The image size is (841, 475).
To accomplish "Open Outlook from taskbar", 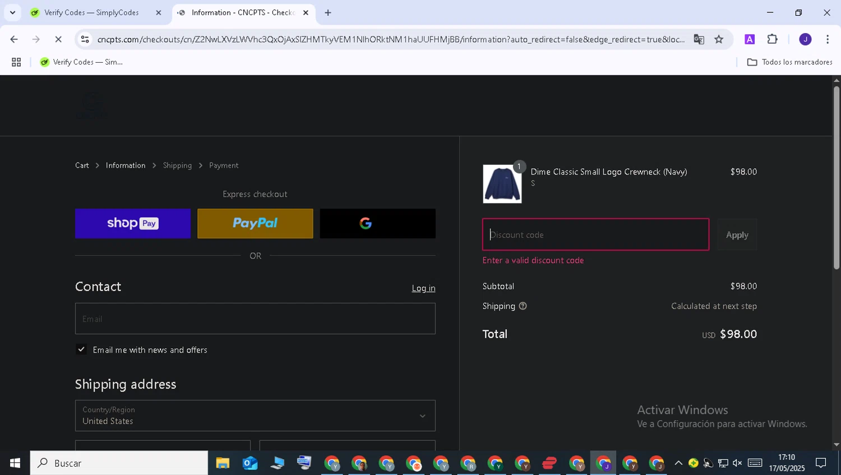I will (250, 463).
